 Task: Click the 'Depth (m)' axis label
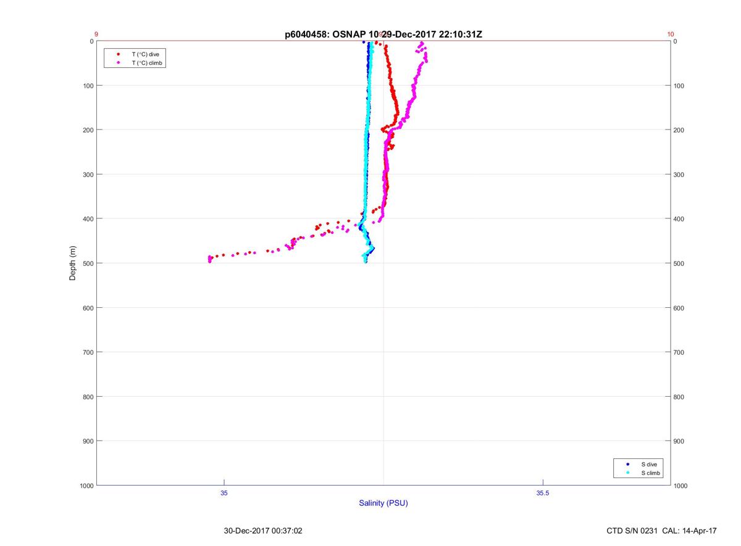pyautogui.click(x=73, y=263)
